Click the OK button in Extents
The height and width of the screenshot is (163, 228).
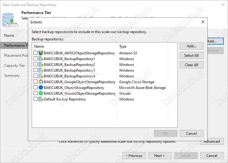pos(166,133)
